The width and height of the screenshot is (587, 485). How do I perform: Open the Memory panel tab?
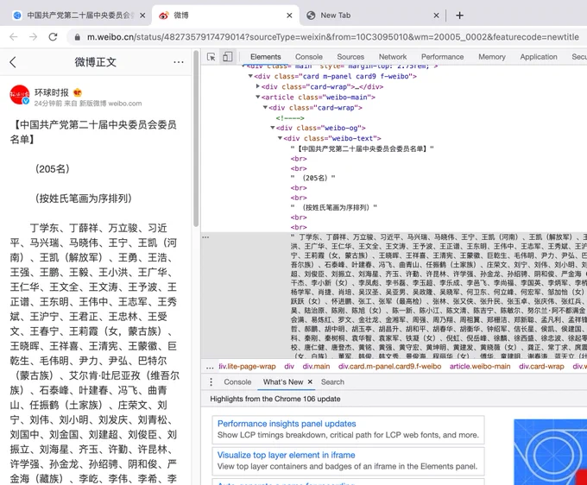tap(492, 57)
